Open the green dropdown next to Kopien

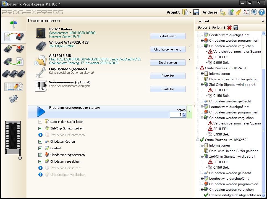click(x=190, y=112)
